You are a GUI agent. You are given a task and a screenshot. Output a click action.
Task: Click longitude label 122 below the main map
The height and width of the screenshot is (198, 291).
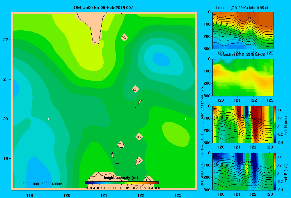[x=141, y=195]
